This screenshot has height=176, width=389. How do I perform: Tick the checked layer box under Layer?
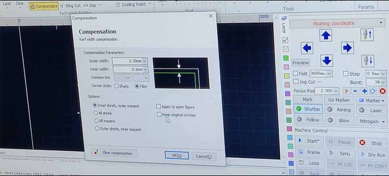tap(285, 40)
